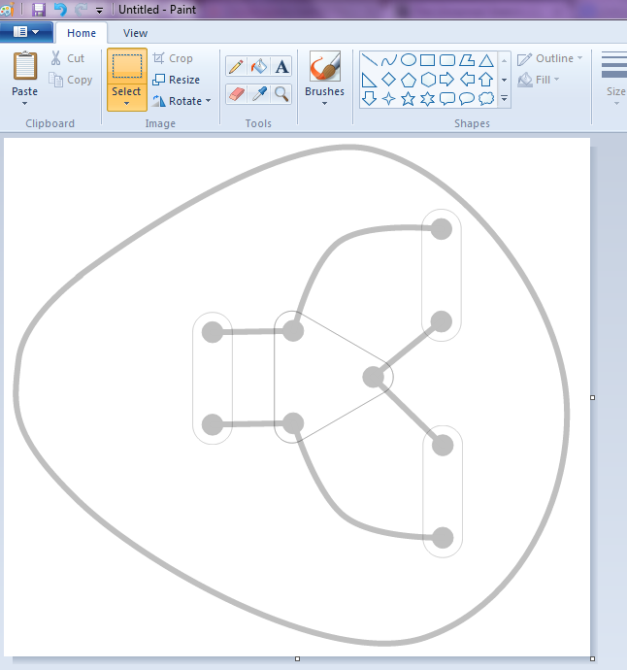Open the Paint file menu button
Screen dimensions: 627x670
26,32
